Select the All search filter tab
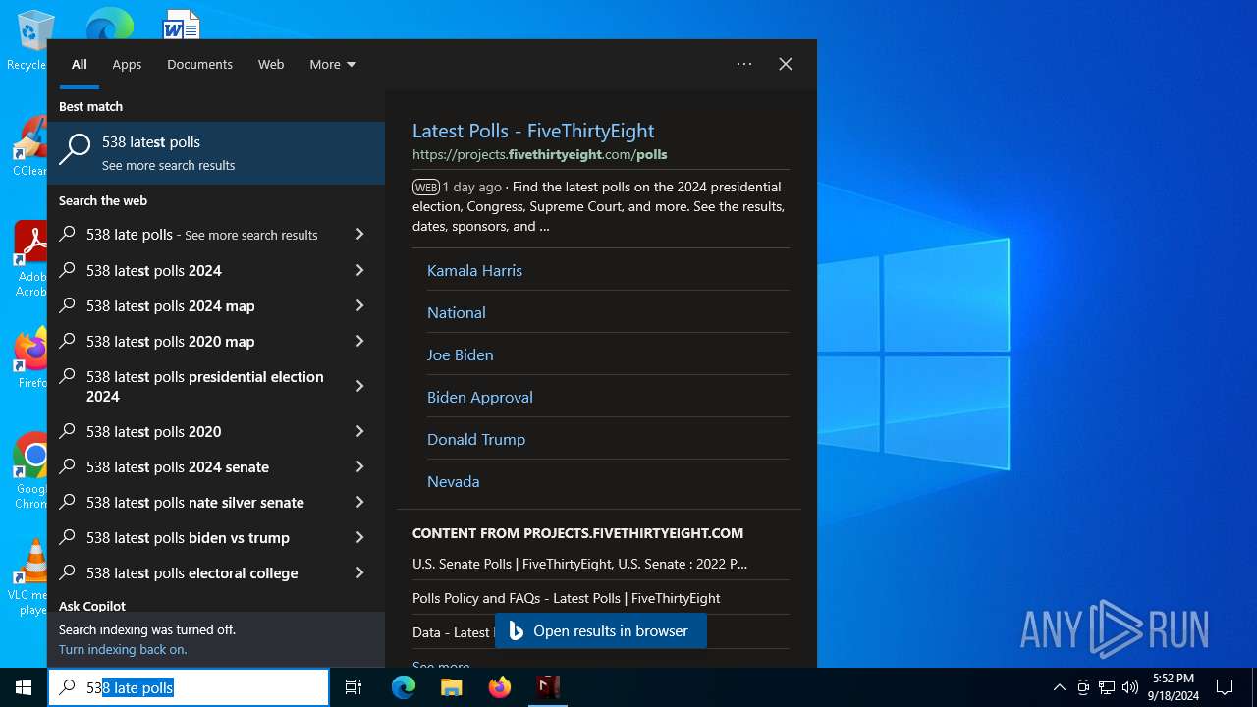This screenshot has height=707, width=1257. coord(80,64)
